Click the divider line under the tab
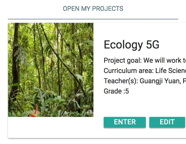This screenshot has height=144, width=186. (93, 19)
